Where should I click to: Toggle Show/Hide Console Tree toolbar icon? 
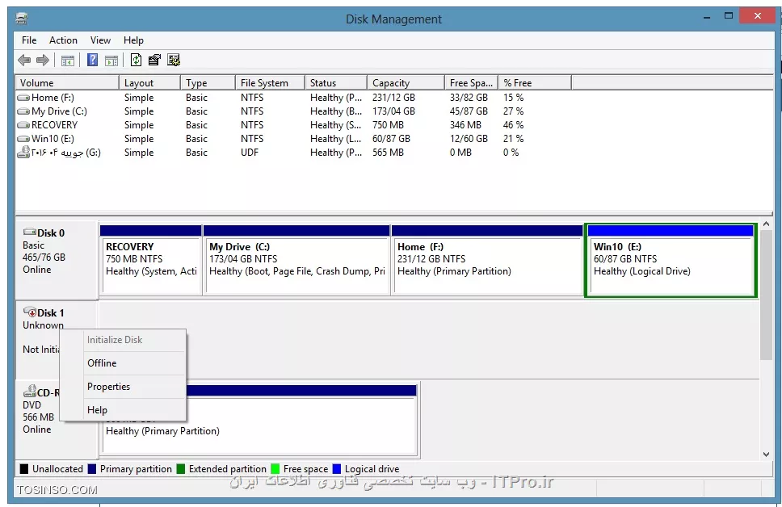click(x=67, y=61)
